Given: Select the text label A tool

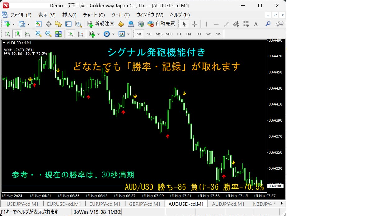Looking at the screenshot, I should (256, 24).
